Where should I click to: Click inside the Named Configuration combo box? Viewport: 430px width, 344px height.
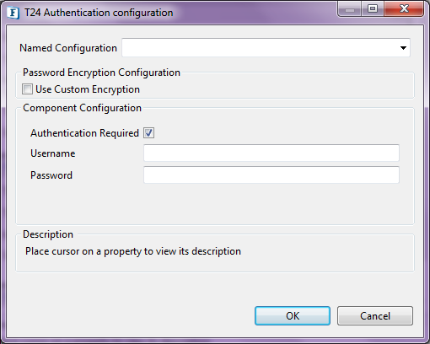click(x=266, y=48)
